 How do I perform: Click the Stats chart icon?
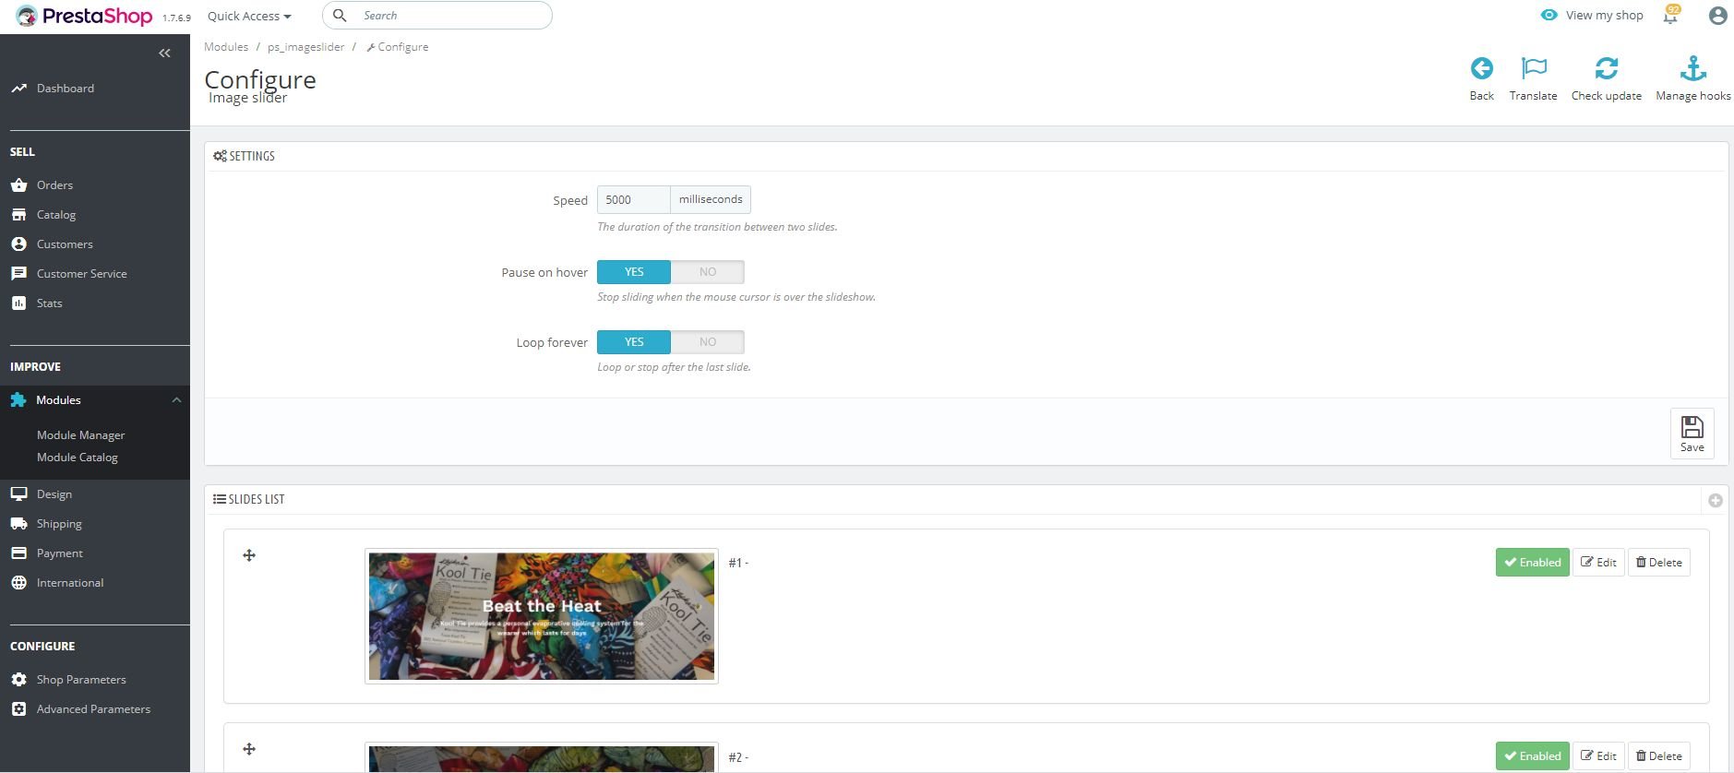coord(18,303)
